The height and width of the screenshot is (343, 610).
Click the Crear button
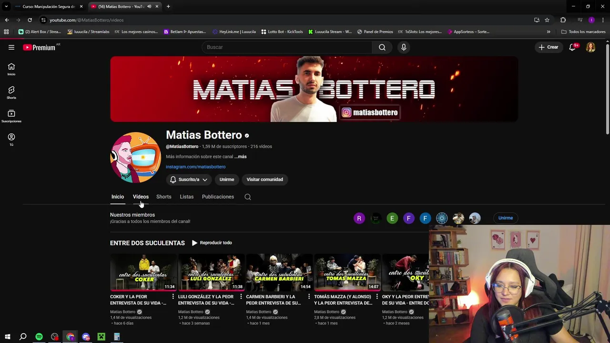(x=548, y=47)
